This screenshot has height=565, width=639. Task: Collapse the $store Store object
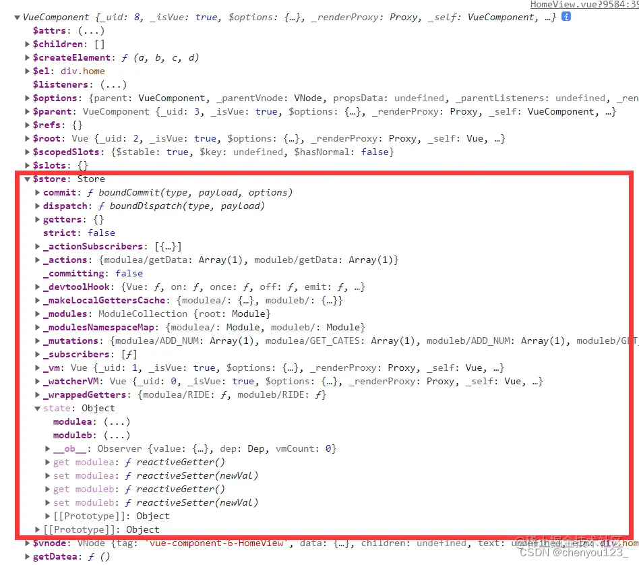[28, 179]
